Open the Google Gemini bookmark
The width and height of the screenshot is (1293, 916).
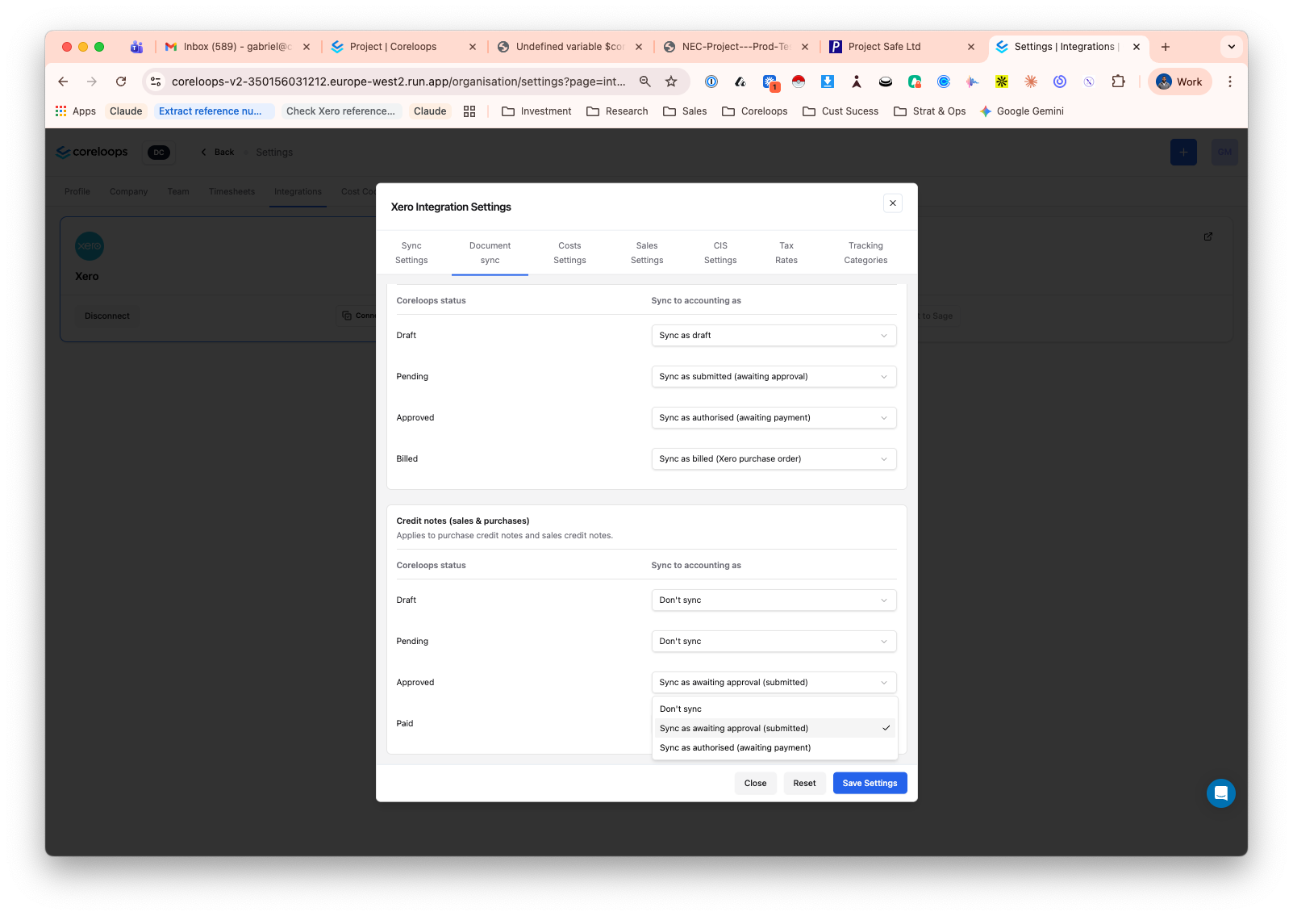1021,111
